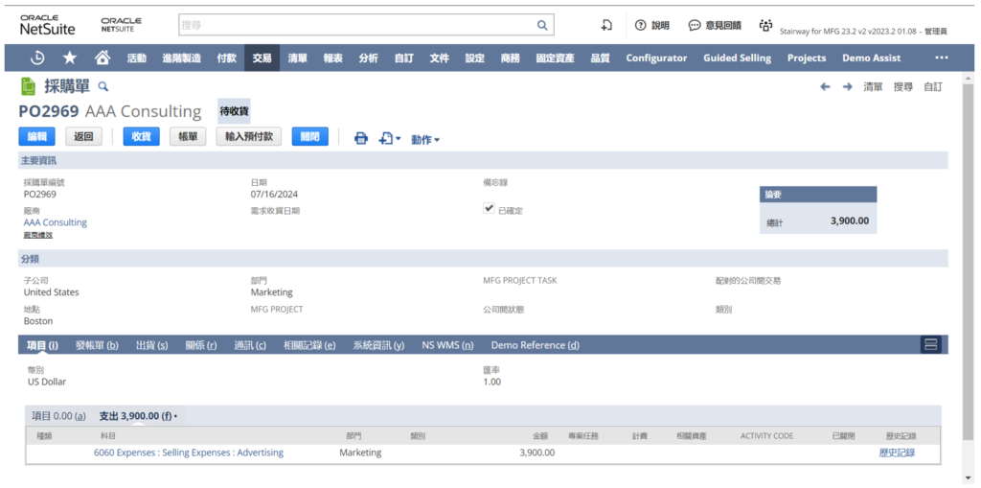Open the new-document dropdown next to print
This screenshot has width=981, height=488.
390,138
